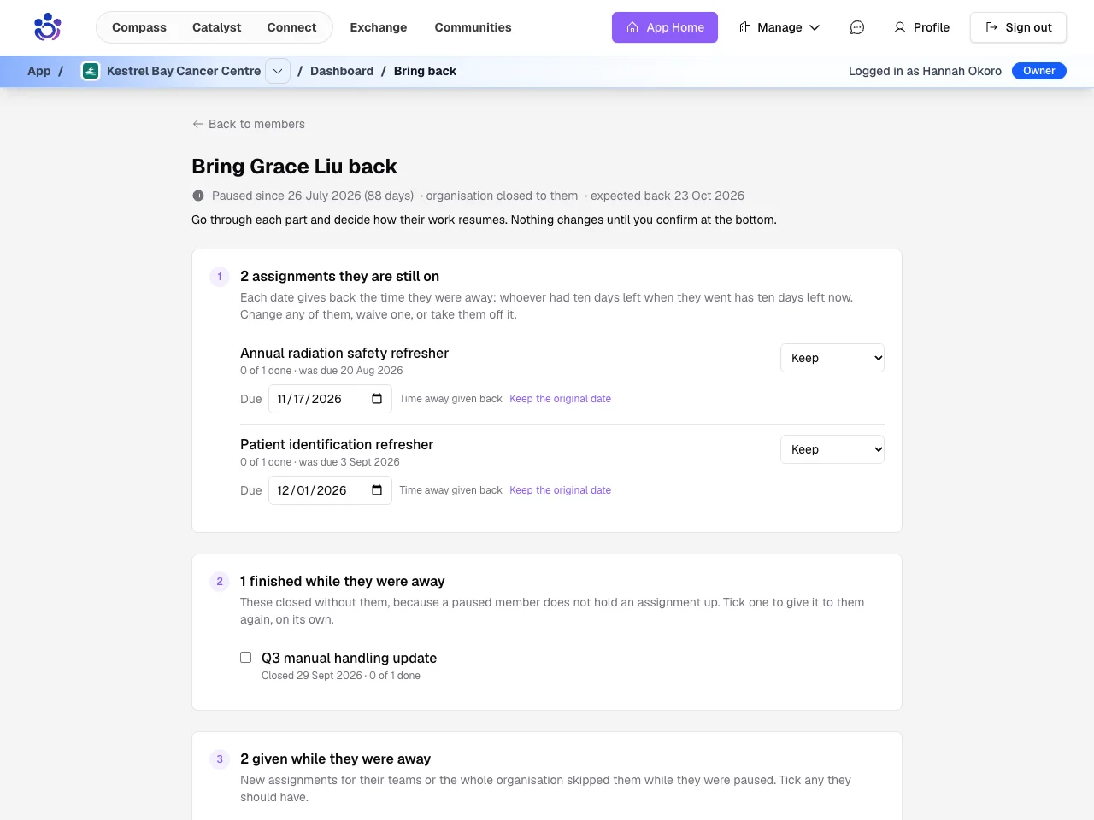Image resolution: width=1094 pixels, height=820 pixels.
Task: Expand the organisation switcher chevron
Action: point(278,71)
